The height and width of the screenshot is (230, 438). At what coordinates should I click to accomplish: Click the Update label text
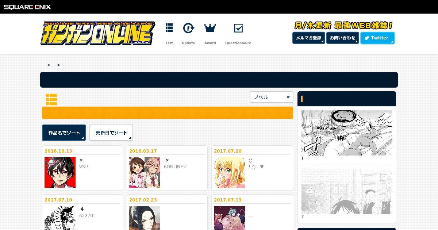[188, 43]
